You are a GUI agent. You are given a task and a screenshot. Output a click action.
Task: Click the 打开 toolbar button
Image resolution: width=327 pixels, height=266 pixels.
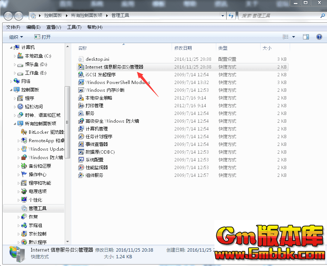(x=42, y=37)
